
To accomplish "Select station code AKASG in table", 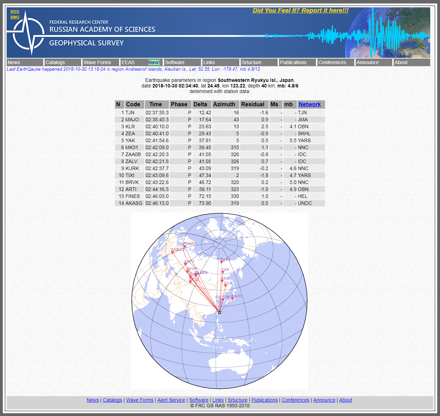I will (x=134, y=203).
